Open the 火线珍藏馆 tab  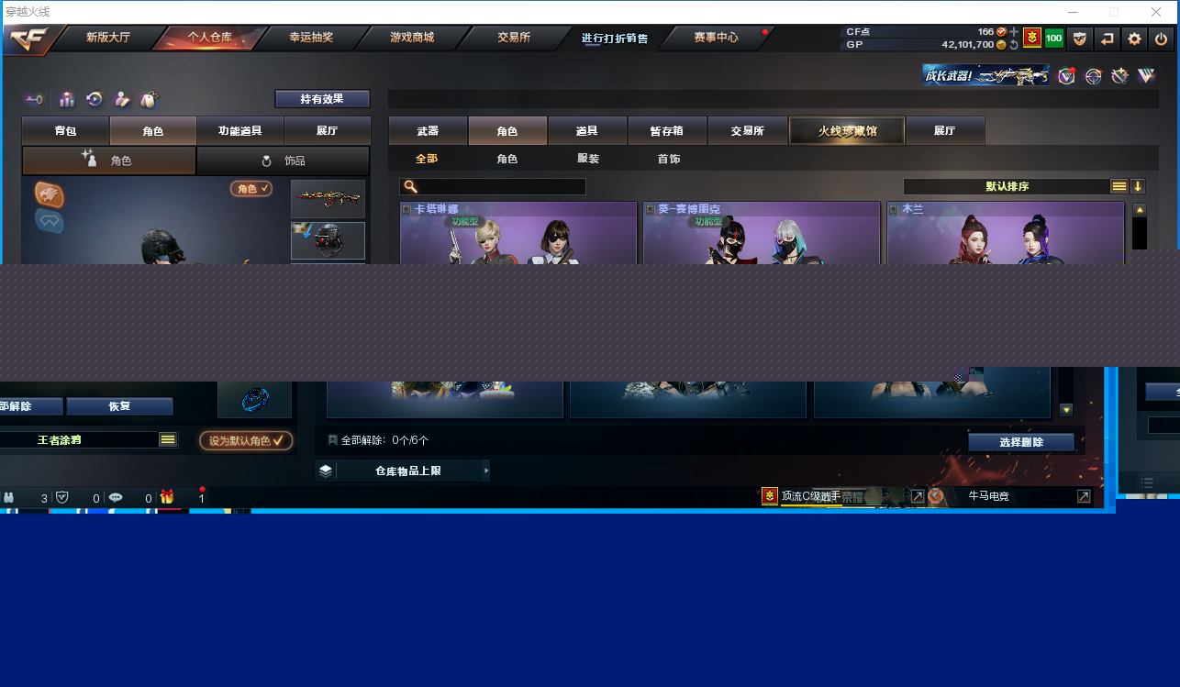click(848, 131)
